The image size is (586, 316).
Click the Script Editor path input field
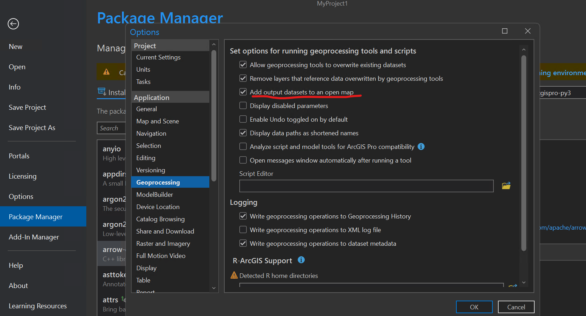366,186
